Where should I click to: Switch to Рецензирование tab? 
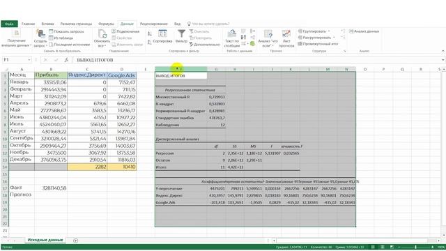pos(153,24)
